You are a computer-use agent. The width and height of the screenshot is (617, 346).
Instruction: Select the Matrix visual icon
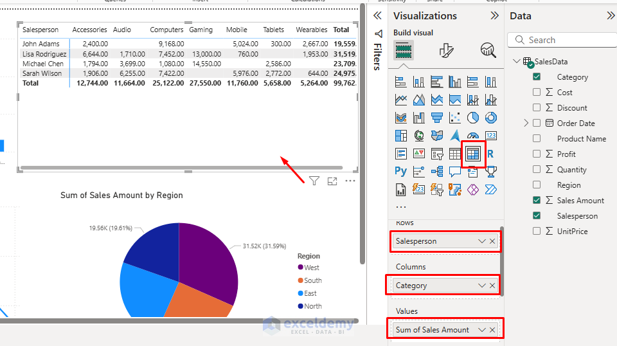[x=472, y=154]
